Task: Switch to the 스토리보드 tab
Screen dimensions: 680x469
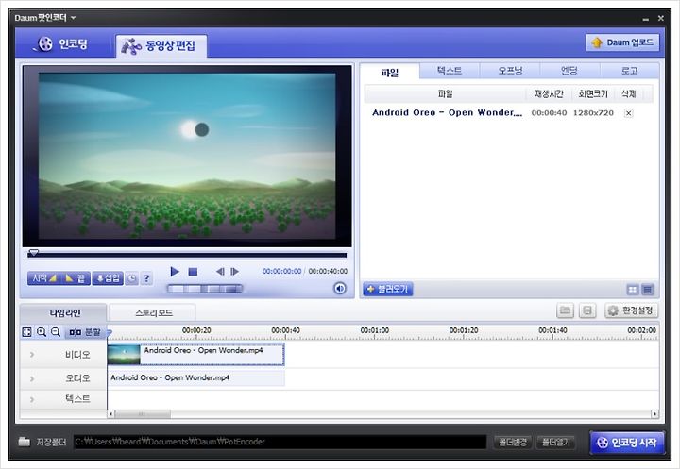Action: click(153, 312)
